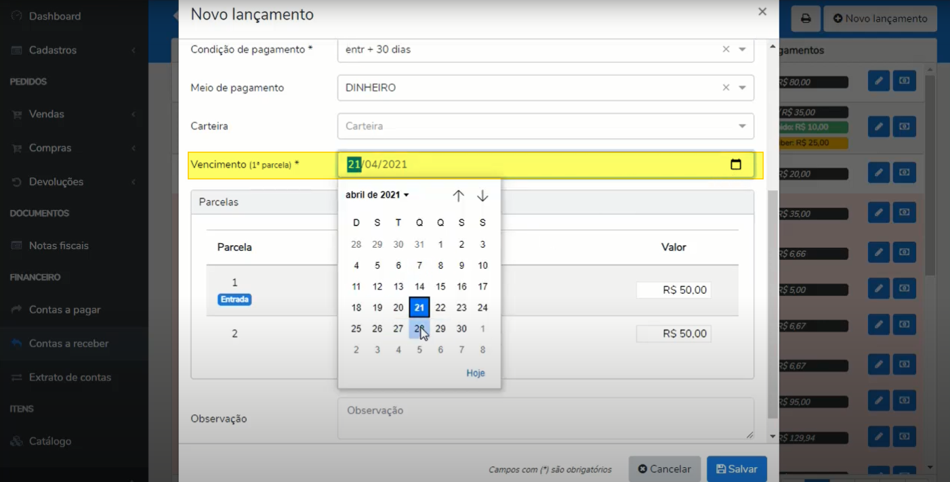Clear the Meio de pagamento selection

tap(726, 88)
